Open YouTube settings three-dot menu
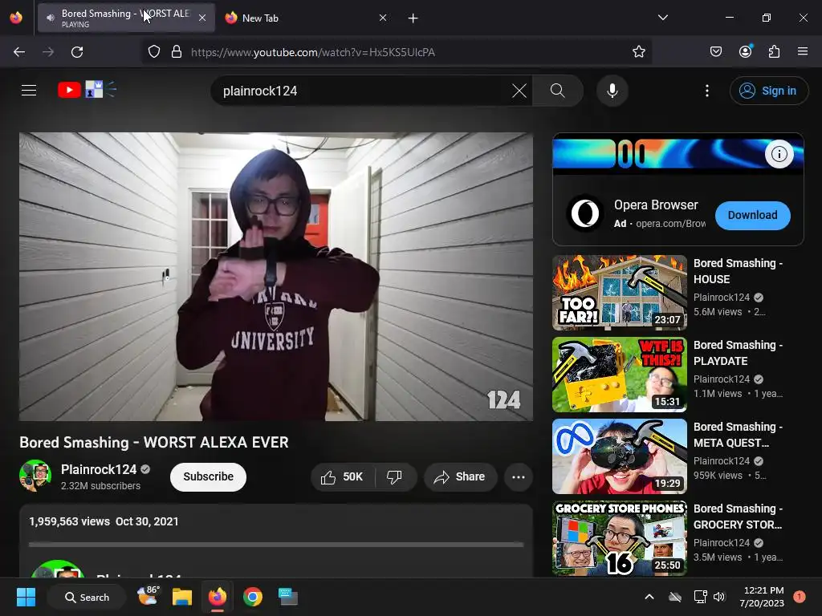The image size is (822, 616). [x=706, y=91]
